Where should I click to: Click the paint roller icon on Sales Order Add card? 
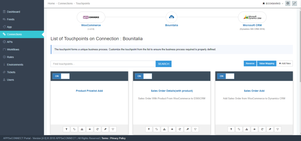[278, 129]
